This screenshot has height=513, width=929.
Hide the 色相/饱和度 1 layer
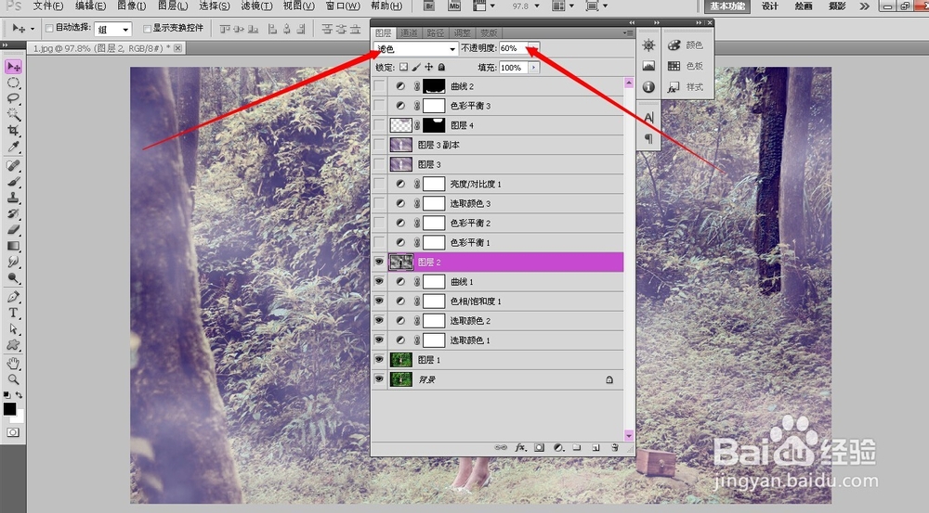click(x=379, y=301)
